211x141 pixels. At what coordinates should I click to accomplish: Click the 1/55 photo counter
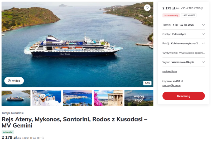(147, 83)
